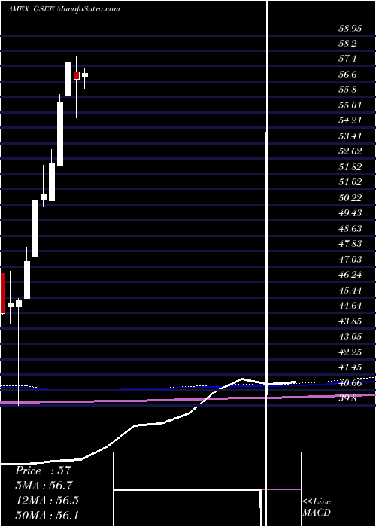Click the 49.43 price axis label
The width and height of the screenshot is (376, 527).
350,213
